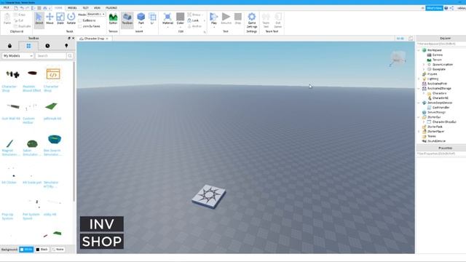Select the None background option
Viewport: 466px width, 262px height.
[x=58, y=250]
